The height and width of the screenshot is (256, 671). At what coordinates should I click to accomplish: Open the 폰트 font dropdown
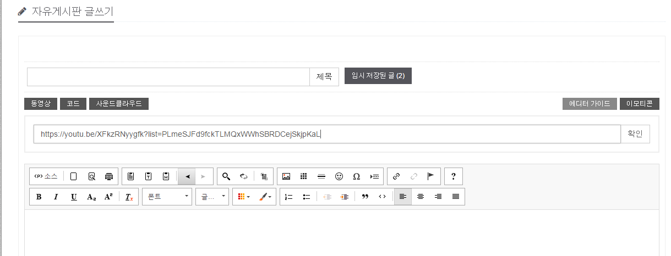pyautogui.click(x=167, y=197)
